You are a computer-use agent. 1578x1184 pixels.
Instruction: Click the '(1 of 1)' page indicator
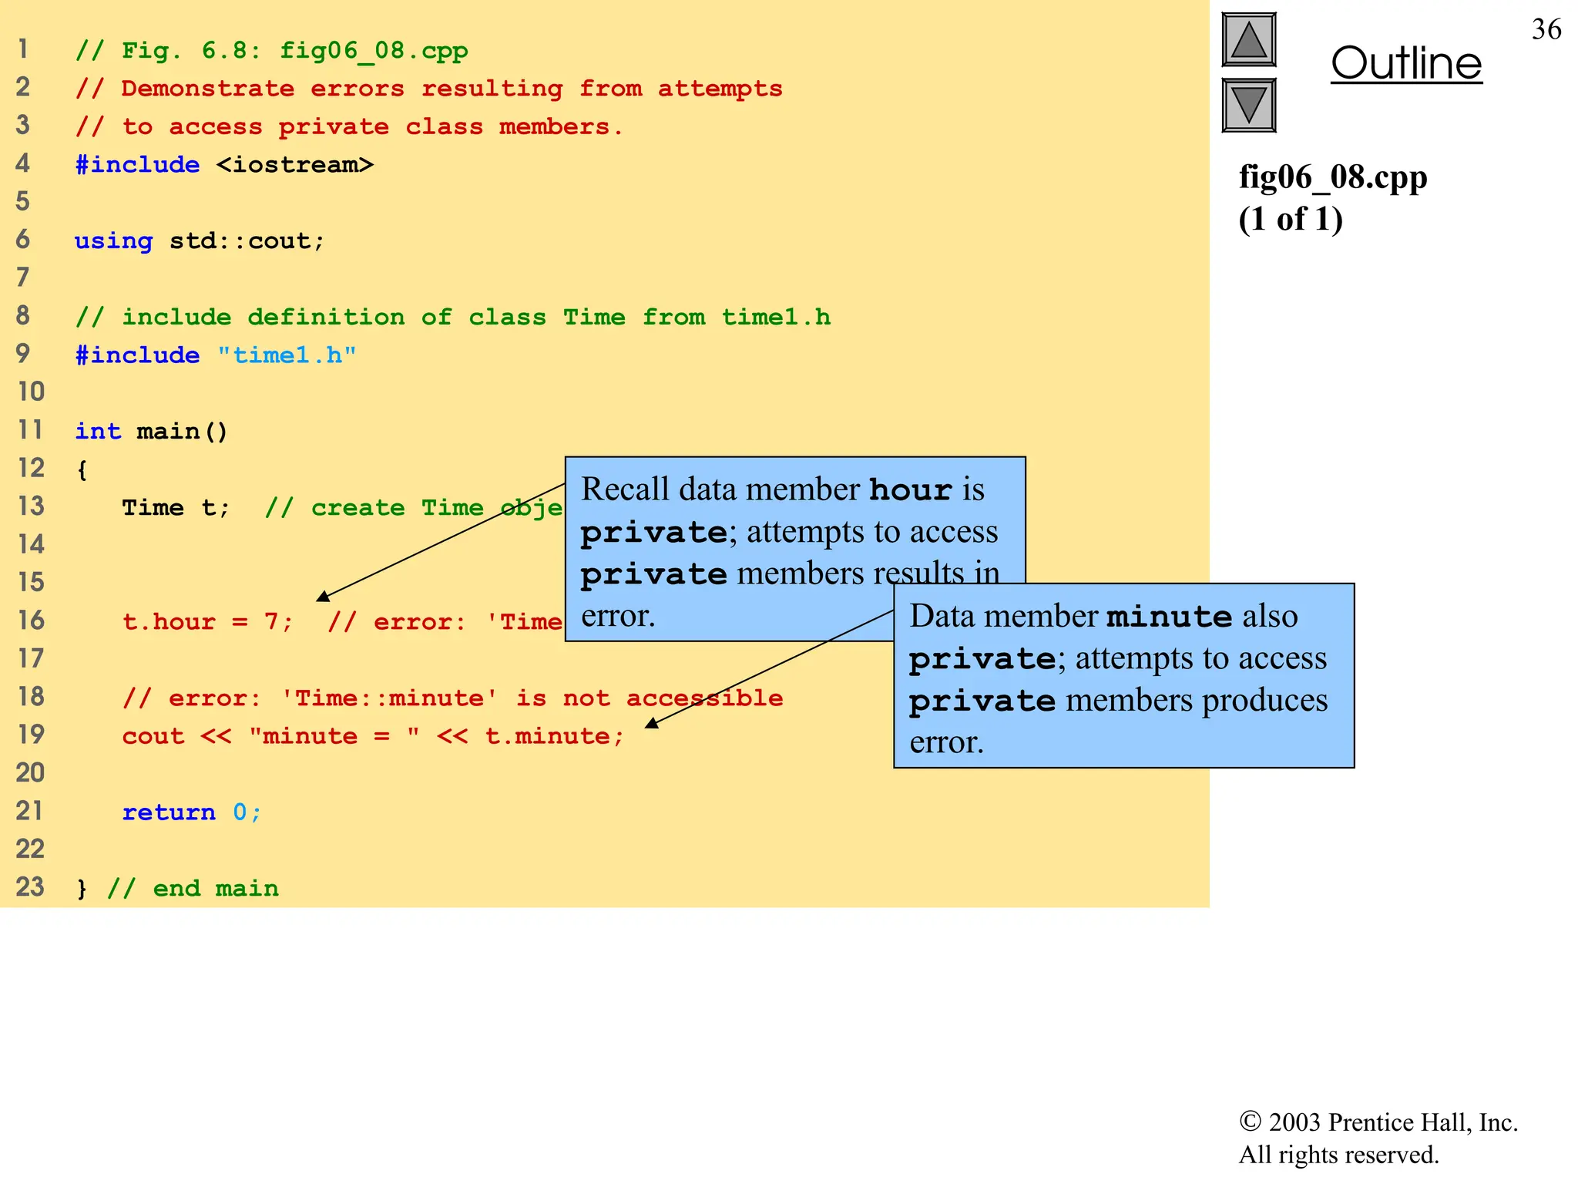pos(1291,219)
